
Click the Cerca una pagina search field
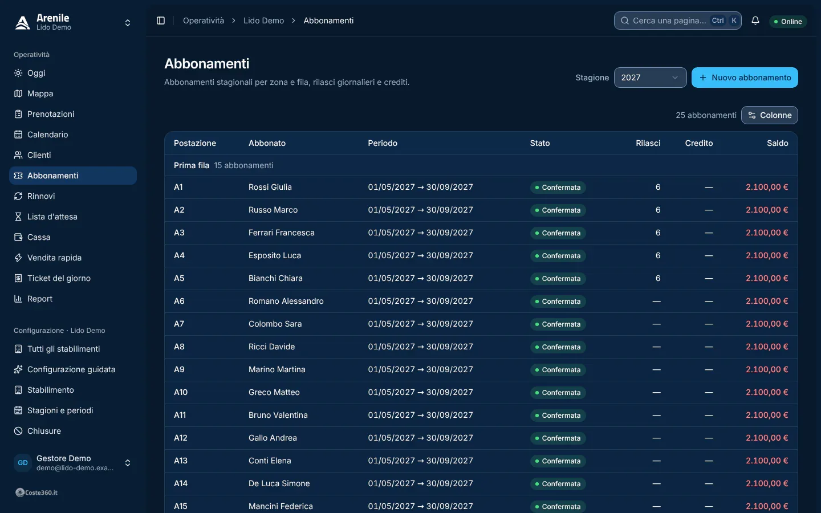(678, 21)
